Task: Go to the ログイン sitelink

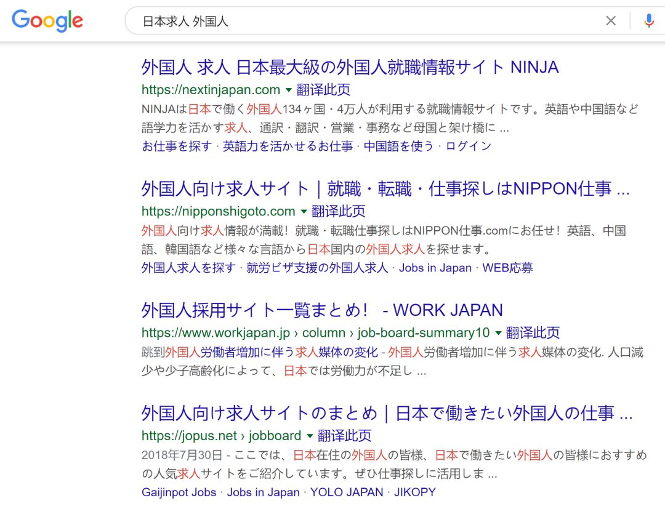Action: click(468, 146)
